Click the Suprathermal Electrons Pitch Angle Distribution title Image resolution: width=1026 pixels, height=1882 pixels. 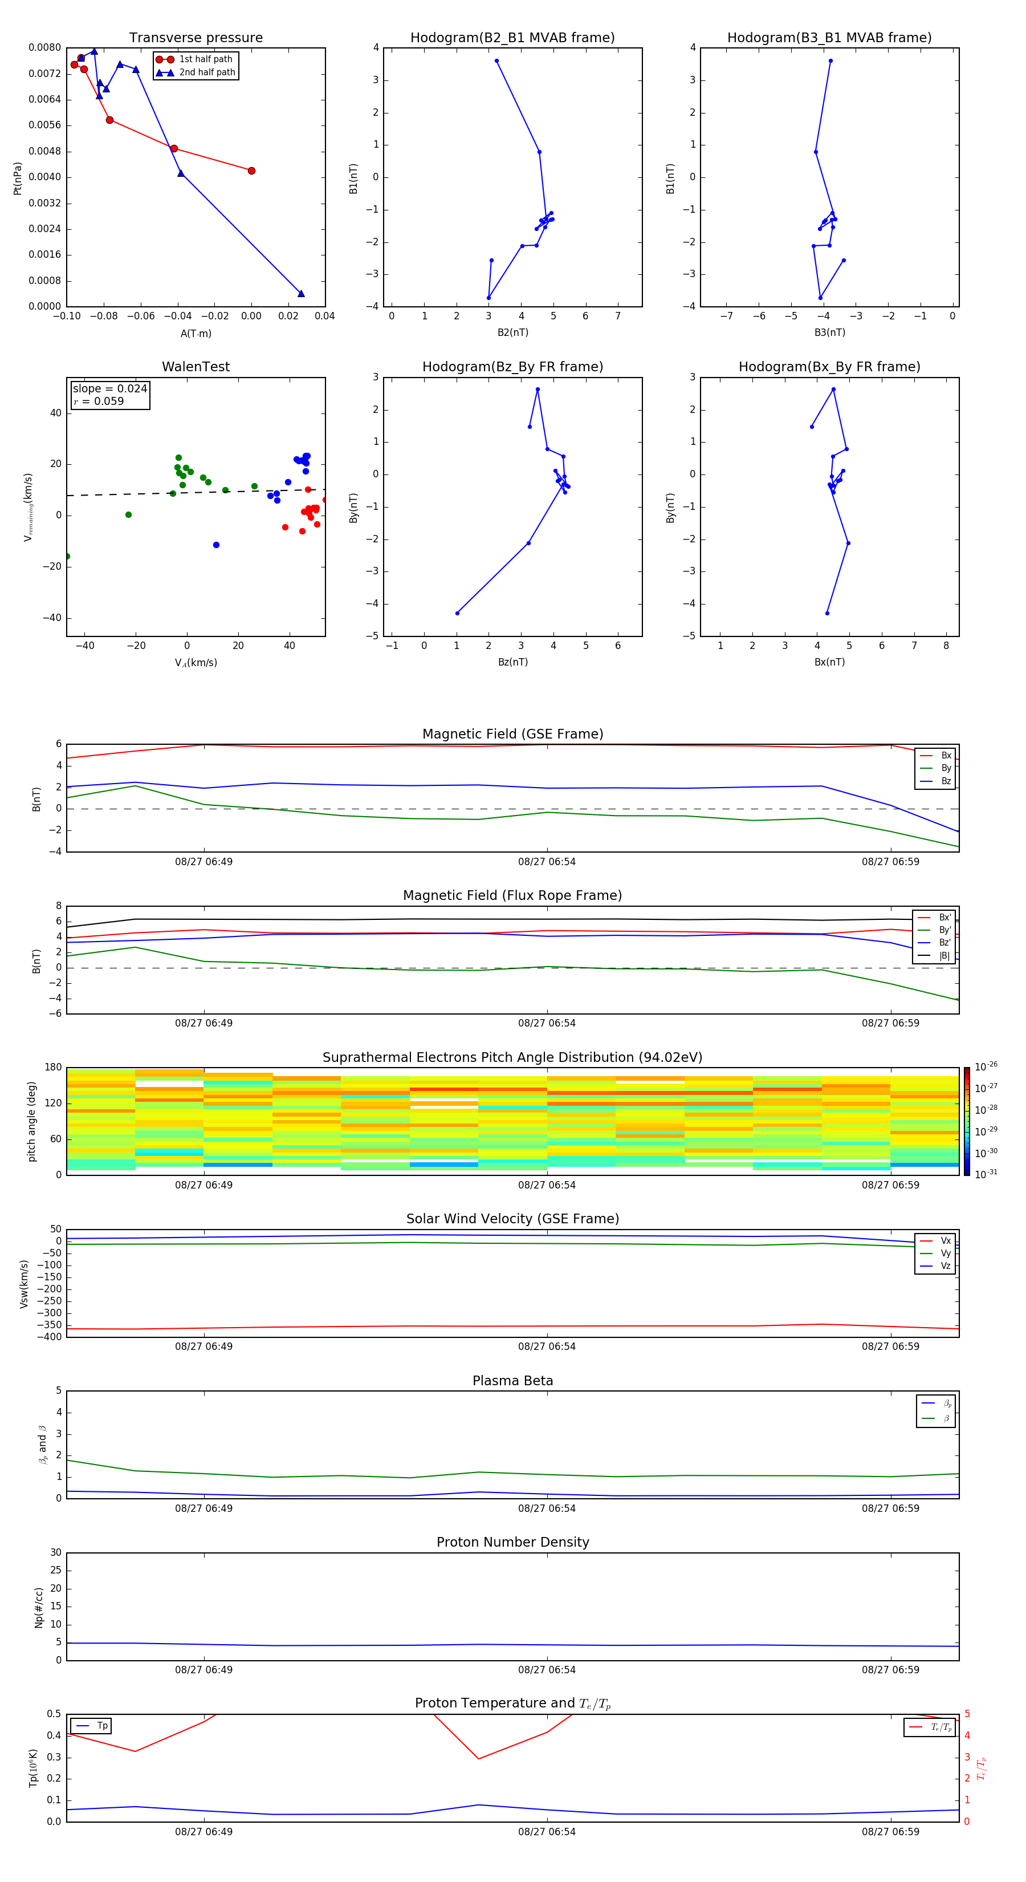point(512,1058)
